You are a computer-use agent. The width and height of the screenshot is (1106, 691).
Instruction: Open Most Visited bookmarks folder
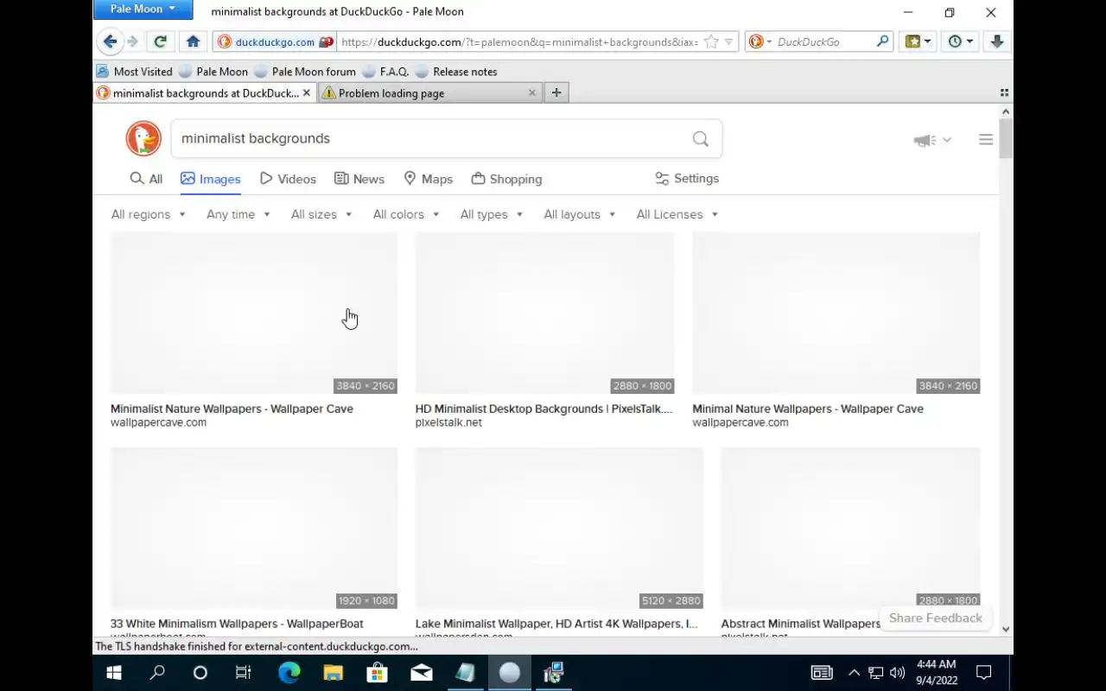point(134,72)
